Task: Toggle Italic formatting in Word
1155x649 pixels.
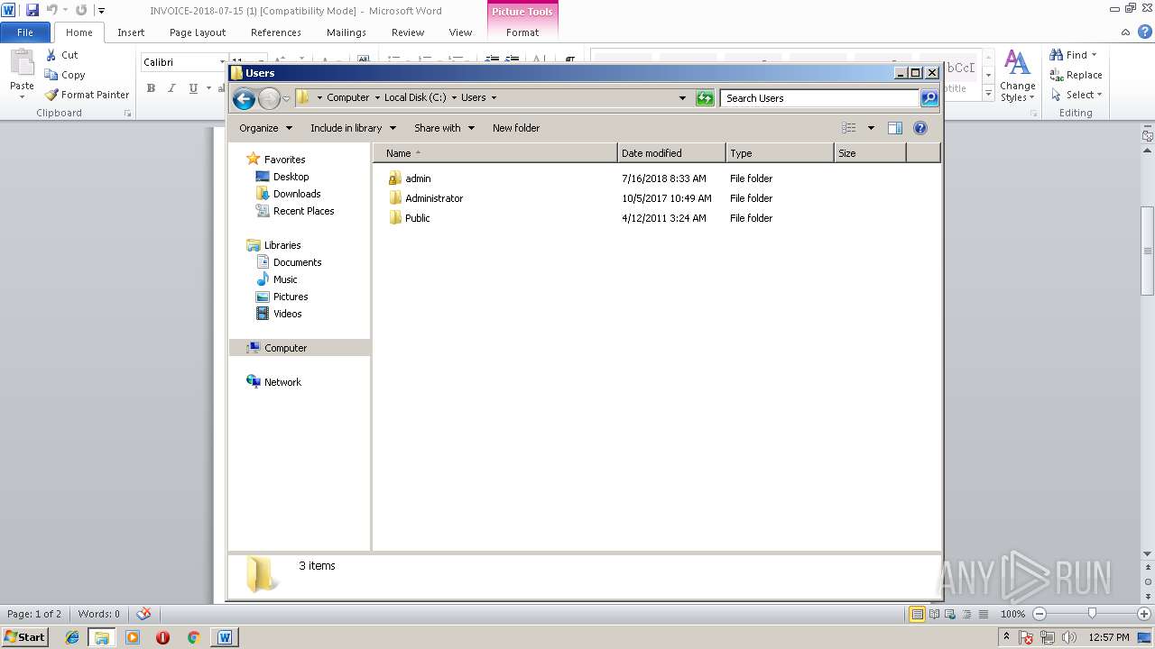Action: 171,88
